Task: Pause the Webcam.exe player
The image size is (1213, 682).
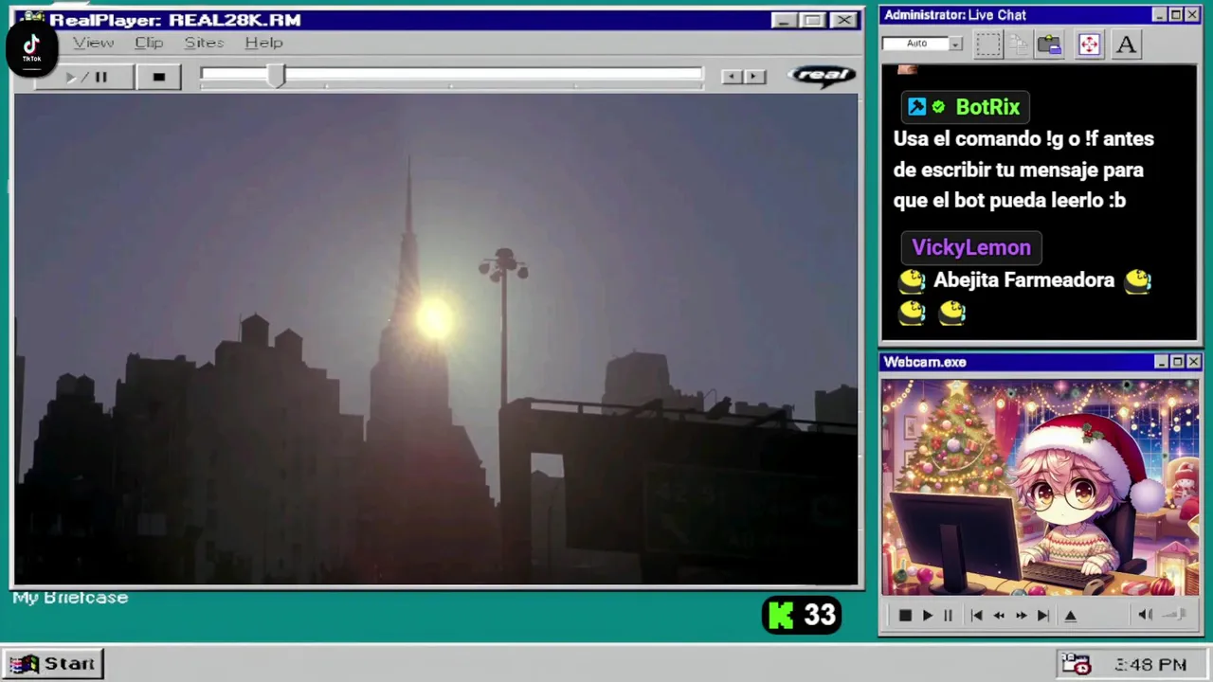Action: [948, 616]
